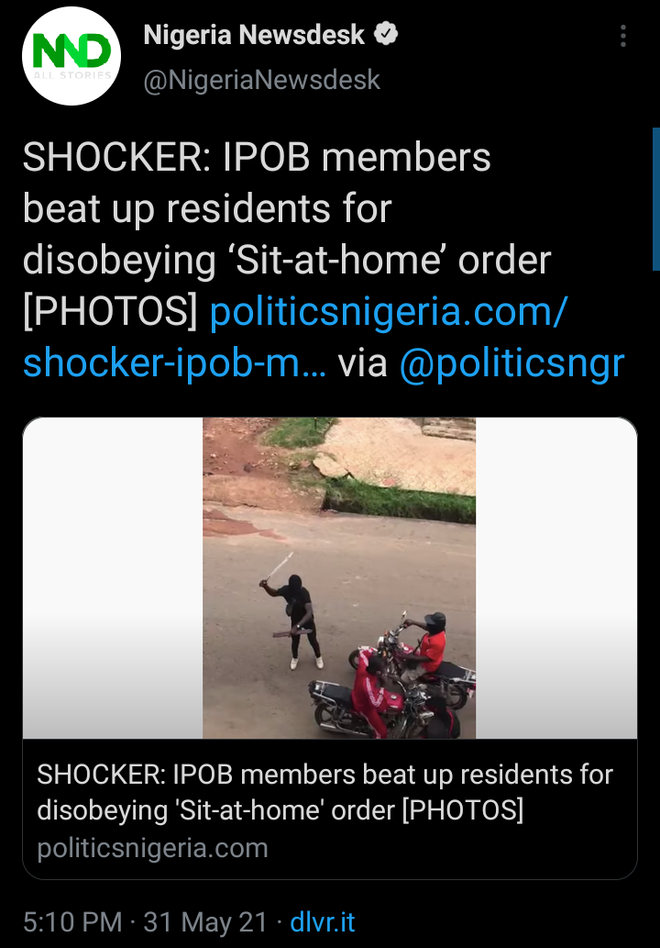Open the @politicsngr mention
This screenshot has width=660, height=948.
click(x=512, y=363)
